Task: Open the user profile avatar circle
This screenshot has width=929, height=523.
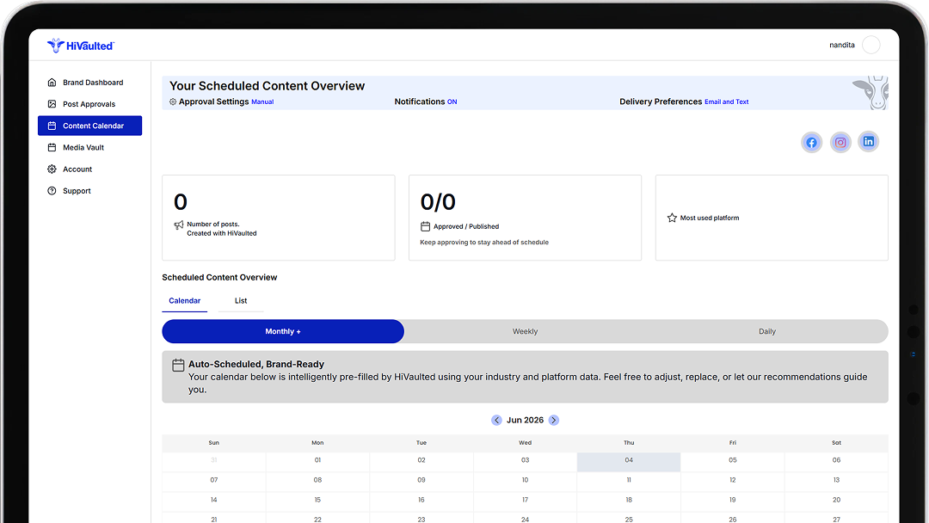Action: coord(871,45)
